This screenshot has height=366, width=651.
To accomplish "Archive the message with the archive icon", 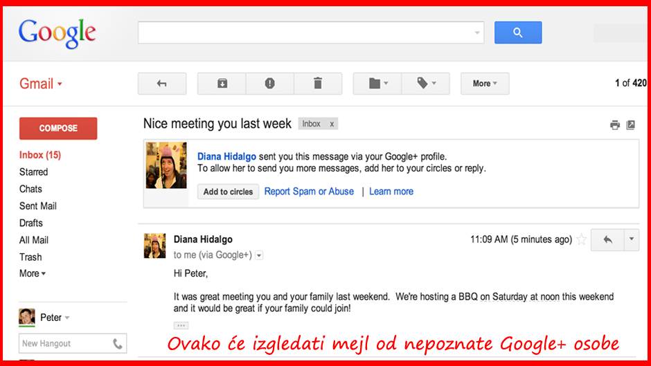I will tap(222, 84).
